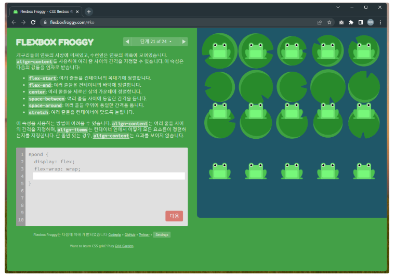Open the Extensions puzzle icon

tap(351, 22)
